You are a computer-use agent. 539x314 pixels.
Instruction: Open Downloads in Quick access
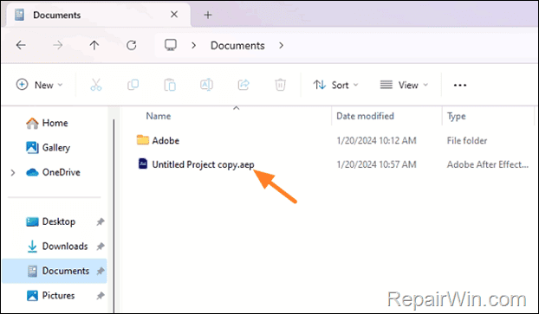57,247
